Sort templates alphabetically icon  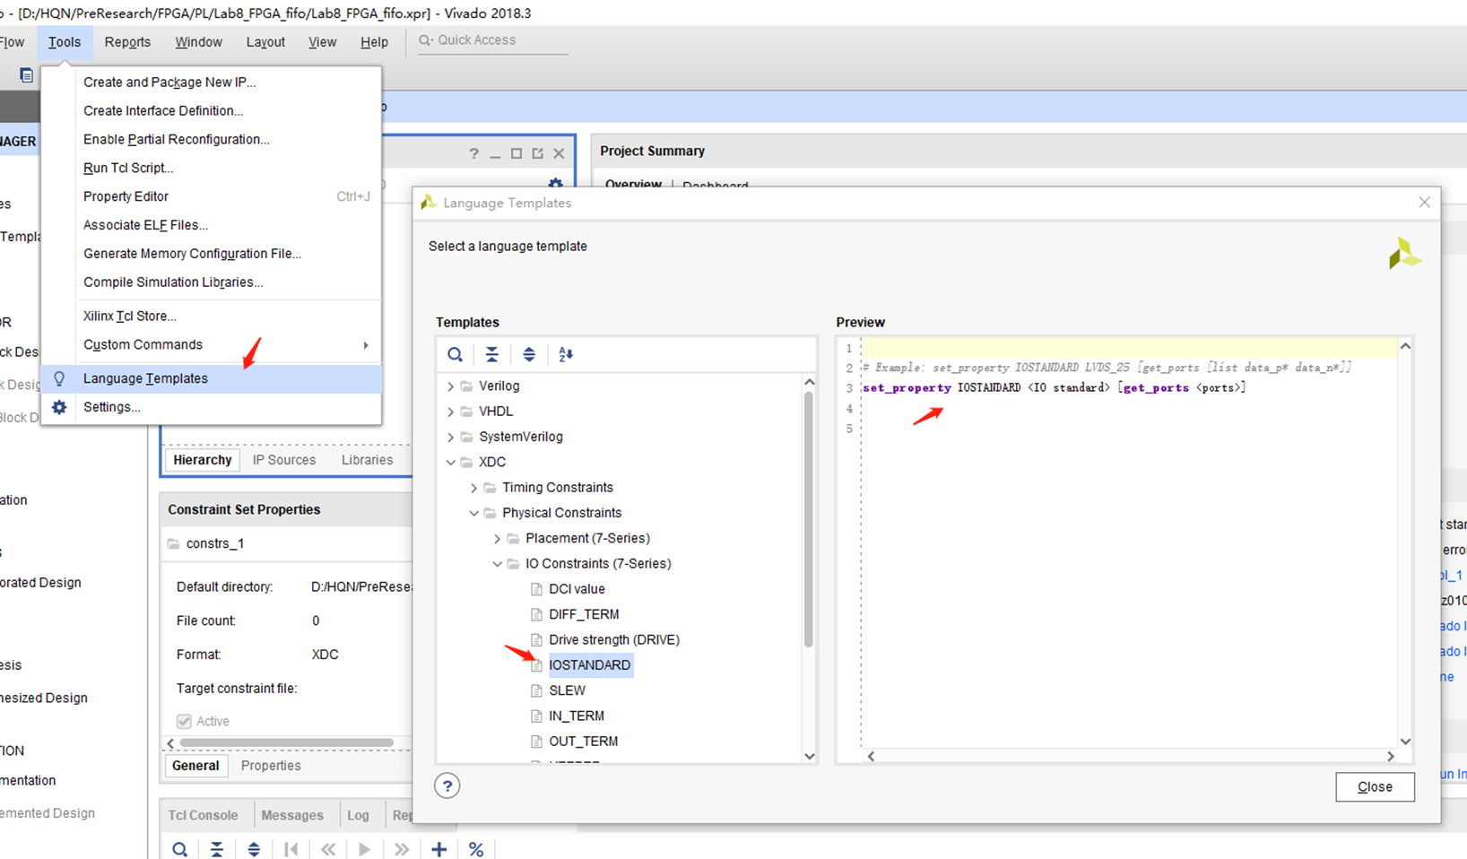pos(566,354)
